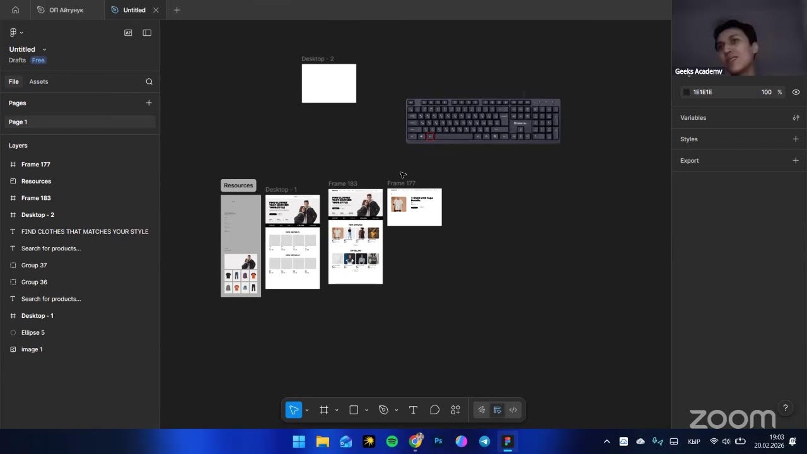Switch to Dev Mode

point(513,410)
